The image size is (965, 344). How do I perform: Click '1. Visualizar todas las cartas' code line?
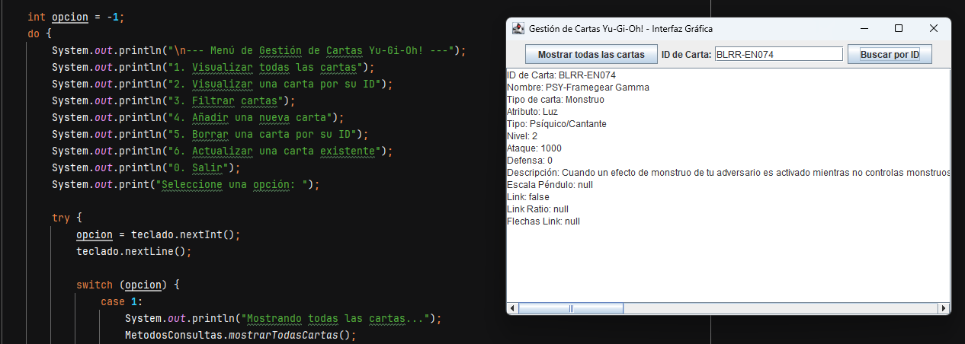213,67
